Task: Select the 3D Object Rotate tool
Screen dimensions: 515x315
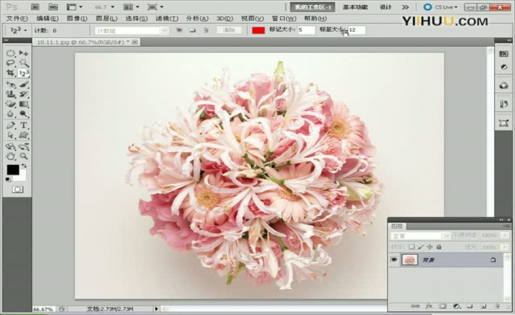Action: tap(11, 146)
